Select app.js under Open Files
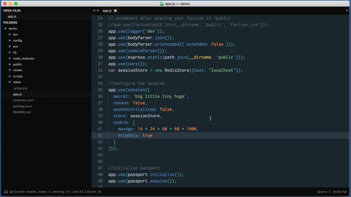This screenshot has height=197, width=351. (x=12, y=16)
